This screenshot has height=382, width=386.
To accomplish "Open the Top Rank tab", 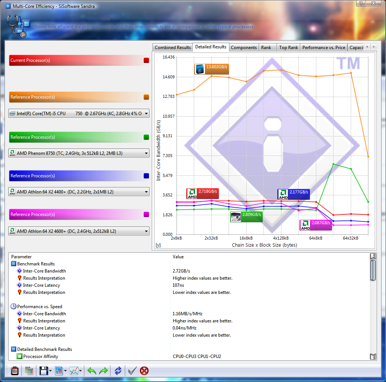I will (289, 48).
